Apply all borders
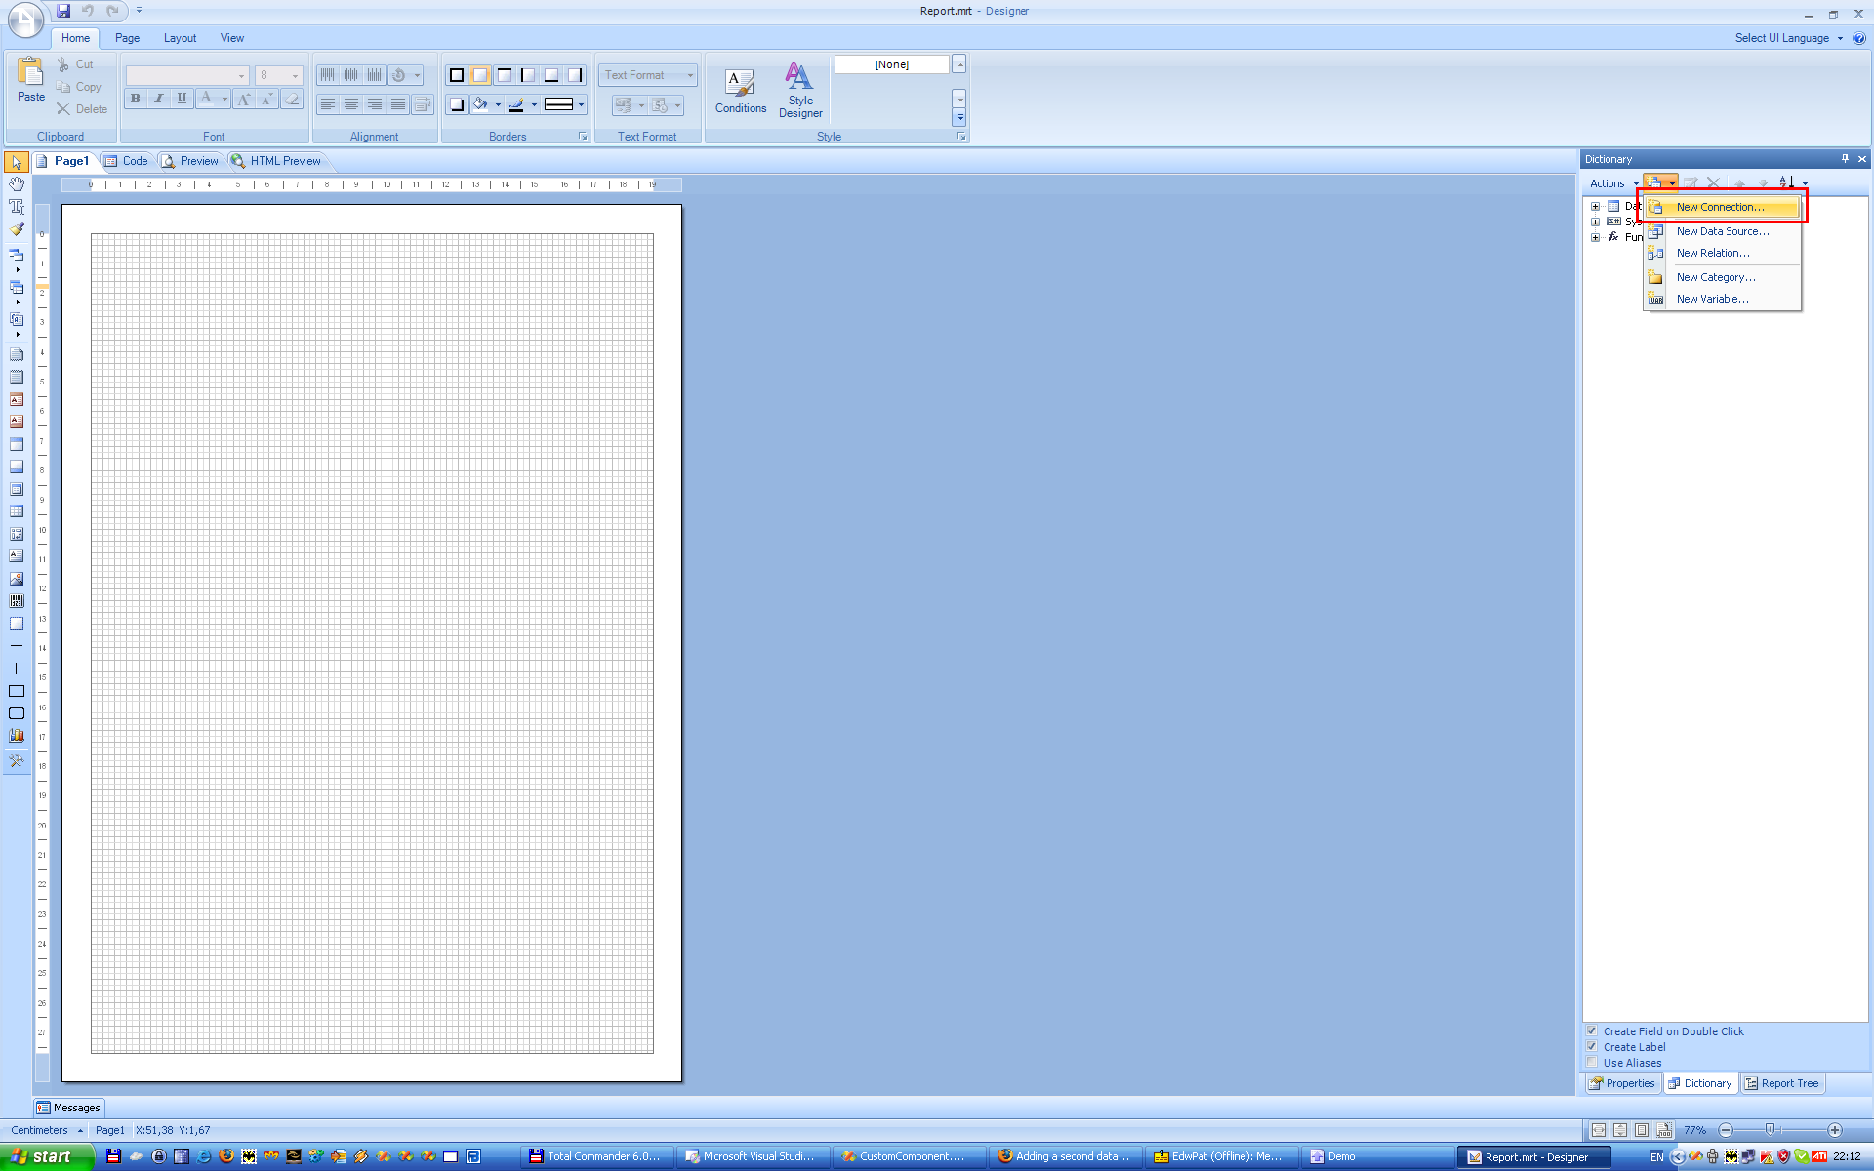Screen dimensions: 1874x1171 click(456, 75)
